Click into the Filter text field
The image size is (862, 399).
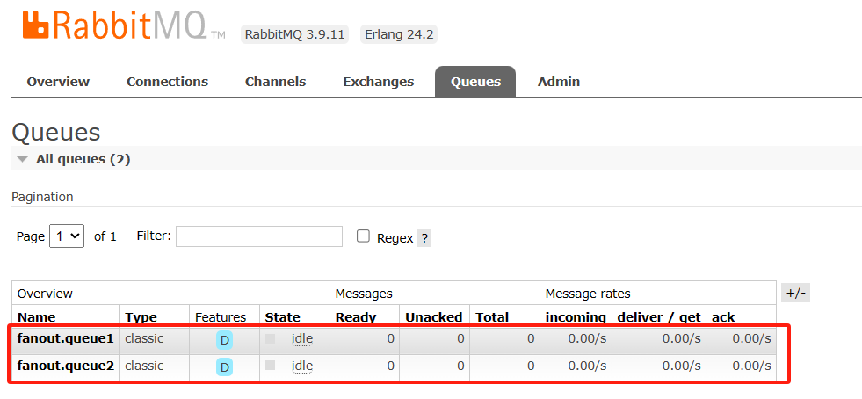pyautogui.click(x=259, y=236)
